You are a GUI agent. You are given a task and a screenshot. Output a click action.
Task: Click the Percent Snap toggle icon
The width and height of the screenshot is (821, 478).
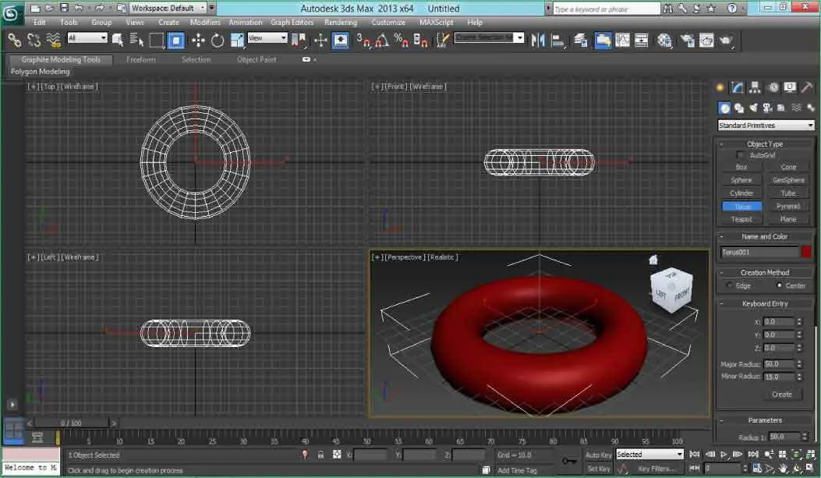click(401, 40)
